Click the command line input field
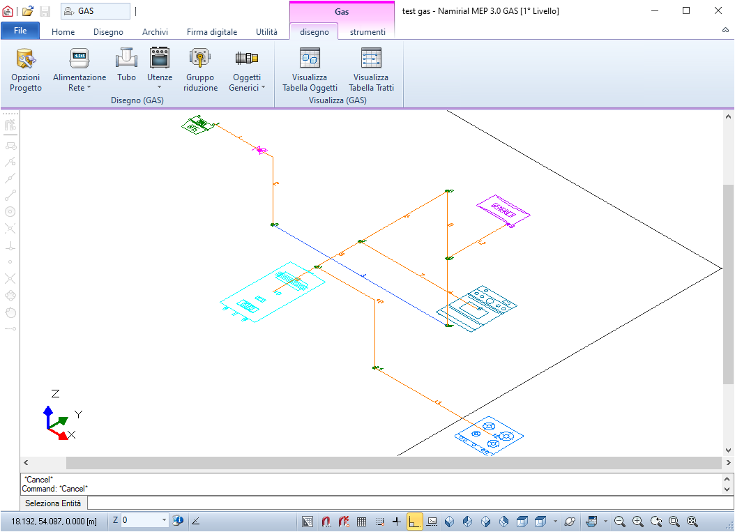The width and height of the screenshot is (735, 532). click(409, 503)
